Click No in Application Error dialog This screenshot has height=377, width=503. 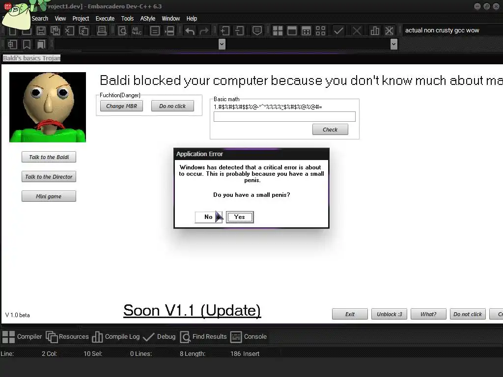208,217
